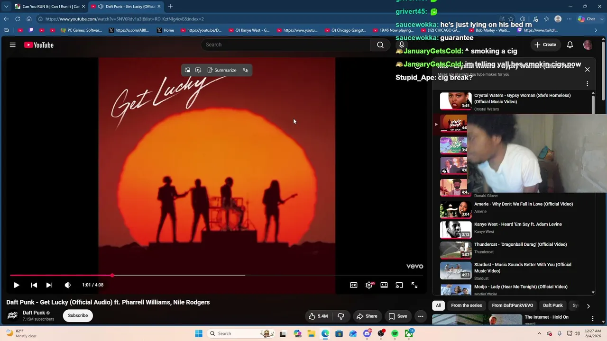Reload the current page
This screenshot has height=341, width=607.
(18, 19)
